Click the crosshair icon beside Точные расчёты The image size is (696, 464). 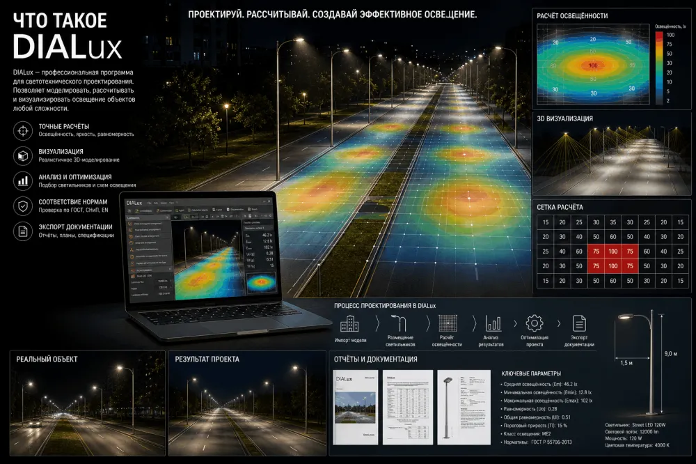click(x=23, y=131)
